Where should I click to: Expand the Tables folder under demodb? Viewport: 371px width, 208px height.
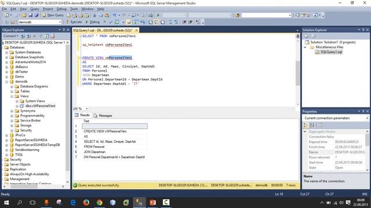(x=12, y=91)
